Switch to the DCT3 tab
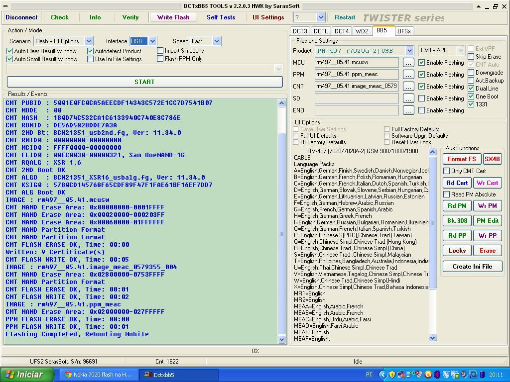The width and height of the screenshot is (510, 382). [x=300, y=31]
